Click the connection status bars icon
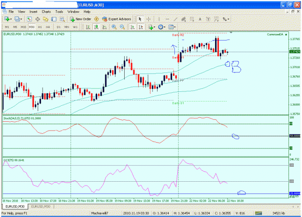 coord(259,213)
